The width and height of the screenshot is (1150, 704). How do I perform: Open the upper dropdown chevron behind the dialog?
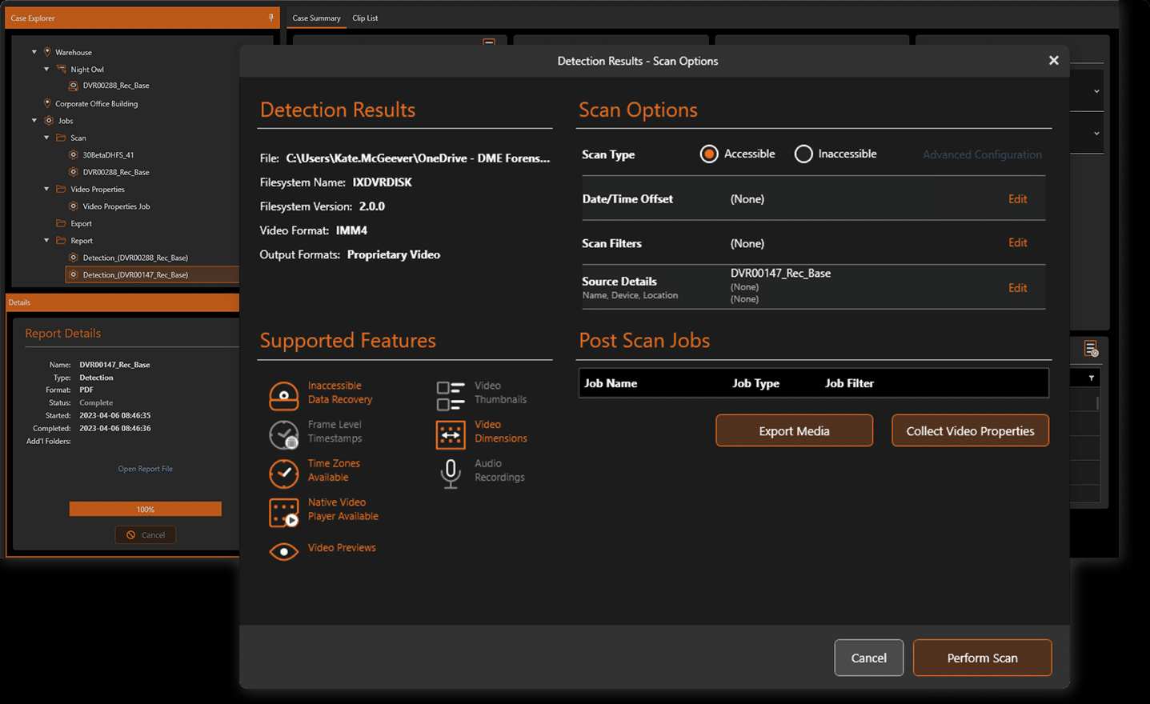point(1096,91)
